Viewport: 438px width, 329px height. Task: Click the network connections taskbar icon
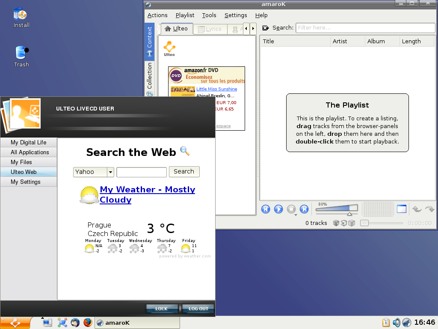coord(62,323)
